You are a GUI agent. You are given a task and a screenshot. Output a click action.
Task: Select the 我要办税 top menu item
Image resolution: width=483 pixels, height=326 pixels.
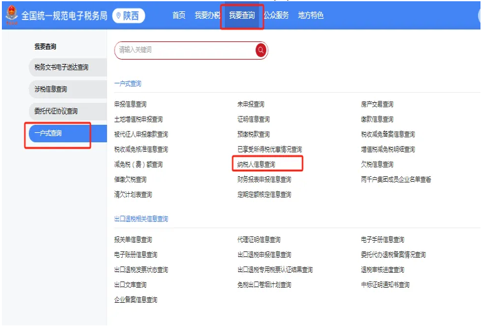pos(207,16)
